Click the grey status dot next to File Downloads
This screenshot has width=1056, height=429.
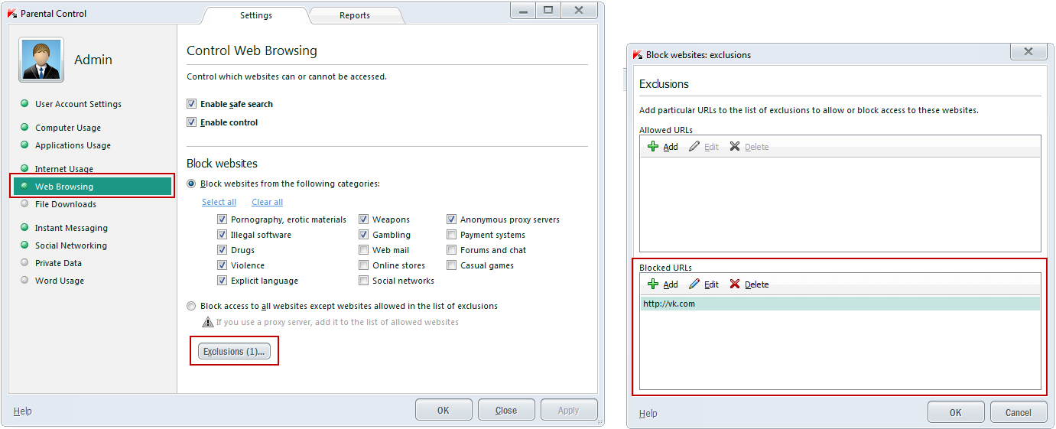point(24,204)
